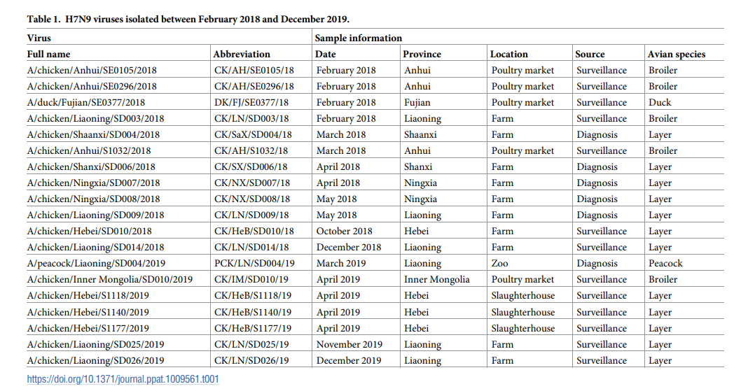Click the Province column header
741x391 pixels.
pyautogui.click(x=422, y=54)
